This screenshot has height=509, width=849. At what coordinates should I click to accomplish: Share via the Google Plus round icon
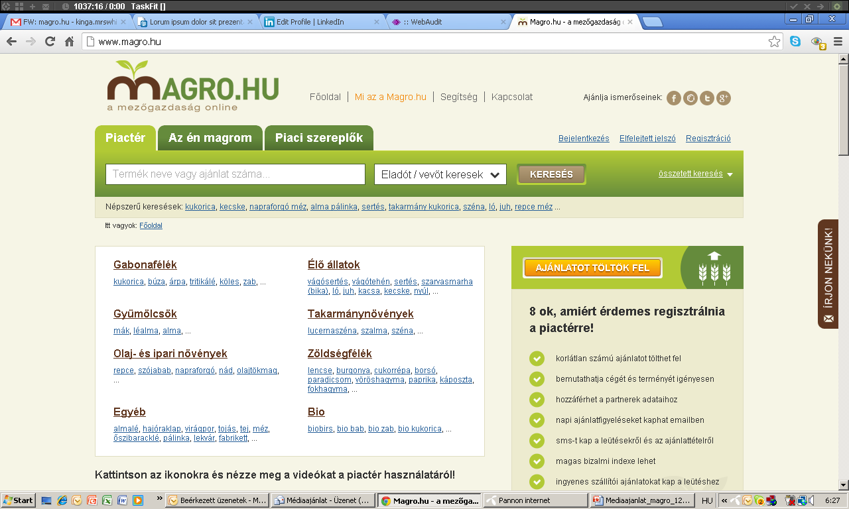[724, 98]
